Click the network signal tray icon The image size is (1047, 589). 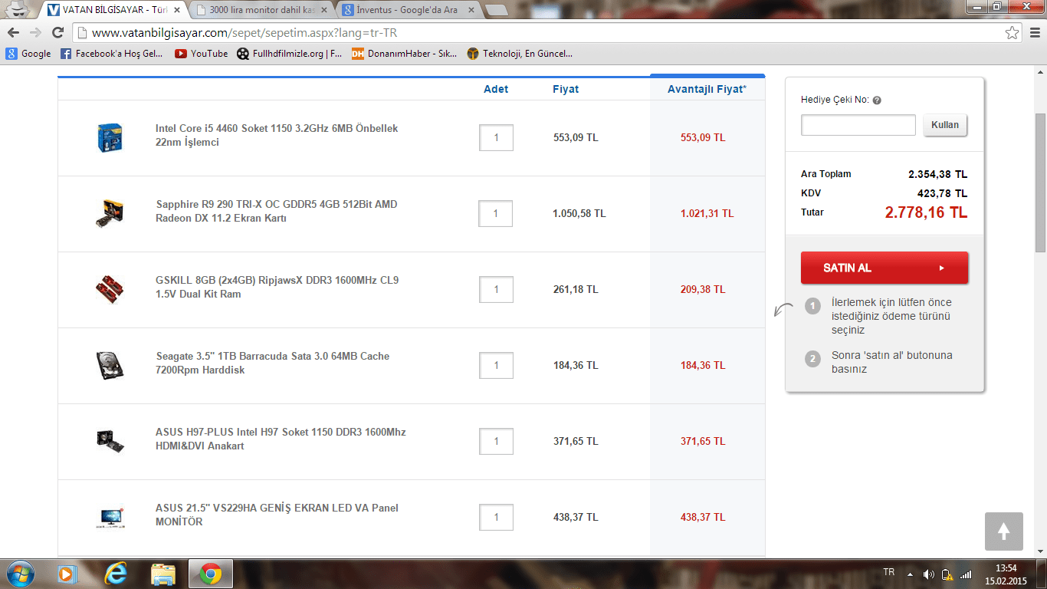(966, 574)
